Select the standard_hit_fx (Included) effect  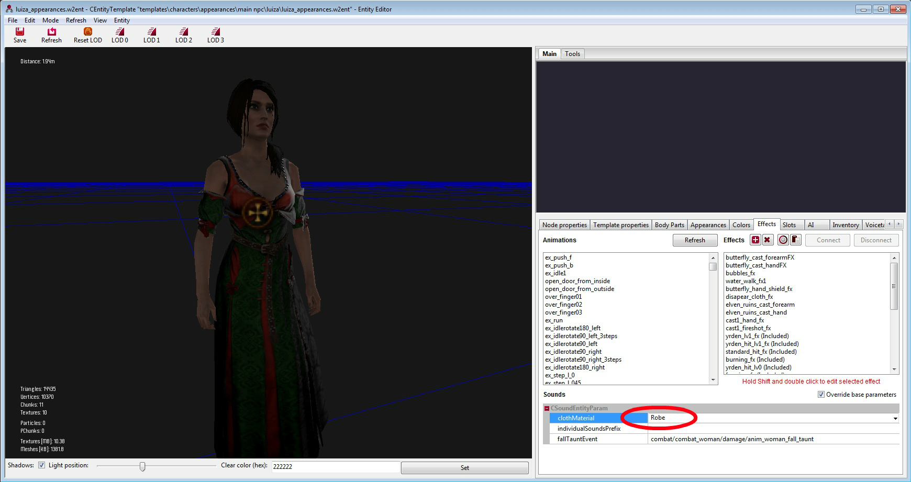(761, 352)
